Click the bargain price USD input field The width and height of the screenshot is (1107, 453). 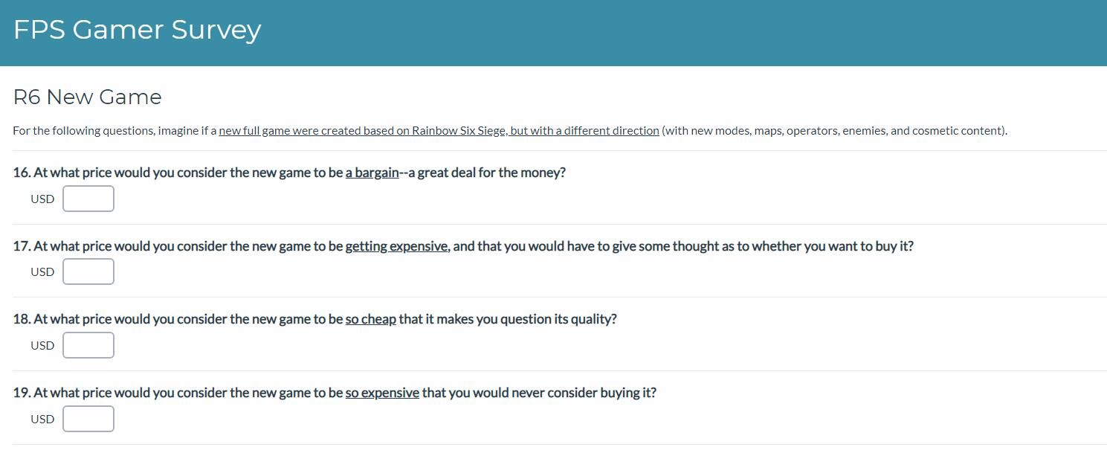tap(88, 199)
